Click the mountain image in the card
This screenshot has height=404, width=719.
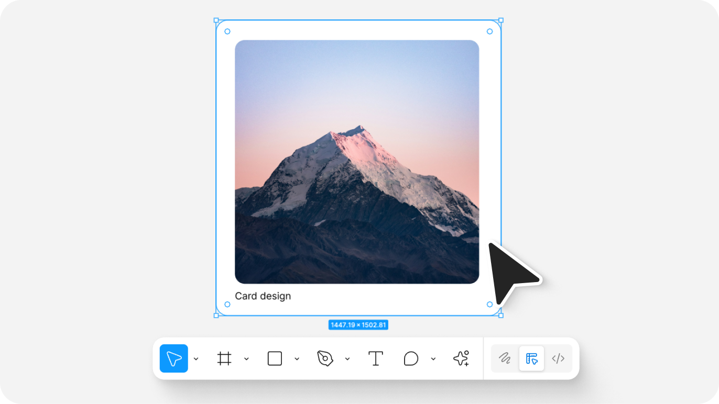point(356,162)
